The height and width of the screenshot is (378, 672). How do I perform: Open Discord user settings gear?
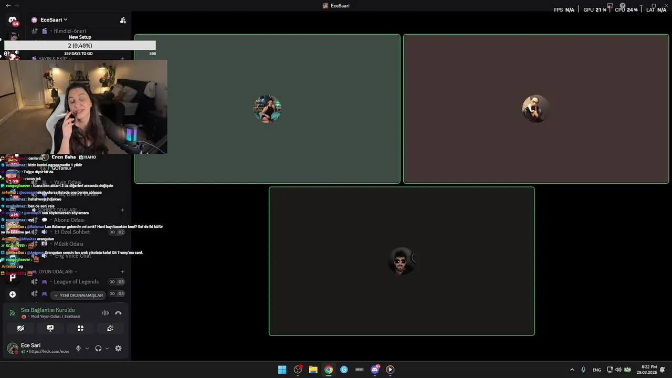pos(118,348)
